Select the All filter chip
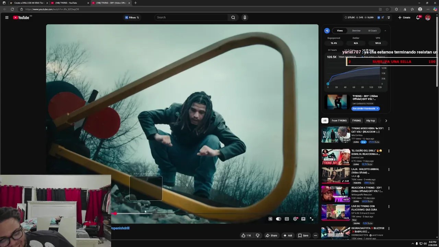The image size is (439, 247). coord(325,121)
